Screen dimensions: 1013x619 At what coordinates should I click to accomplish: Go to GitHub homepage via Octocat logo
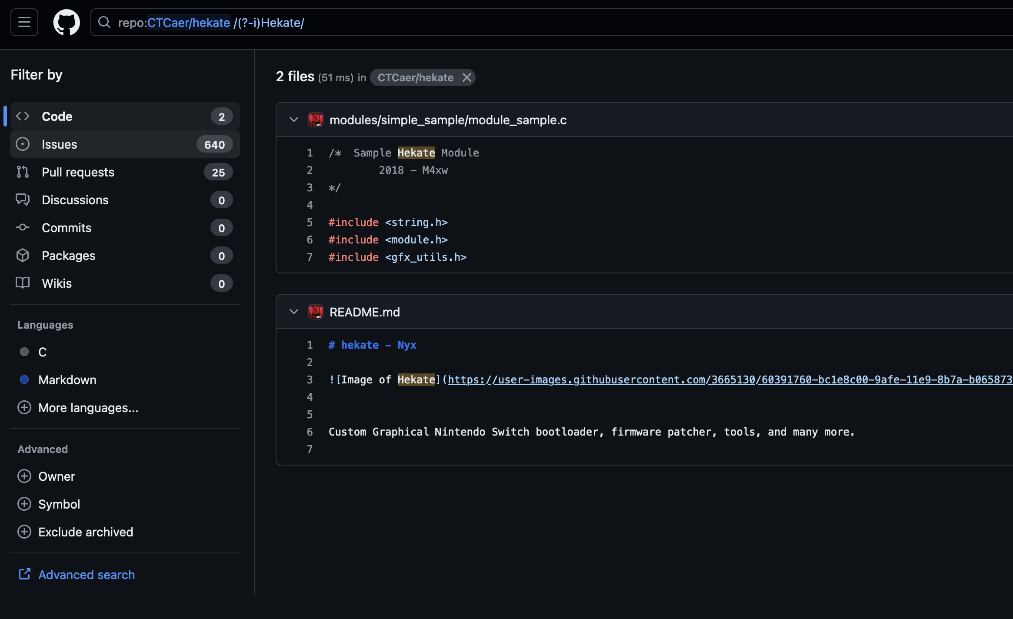click(67, 22)
